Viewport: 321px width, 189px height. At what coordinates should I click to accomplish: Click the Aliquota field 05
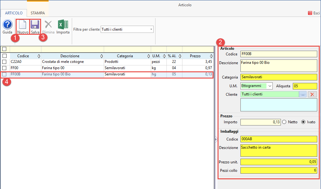coord(305,86)
